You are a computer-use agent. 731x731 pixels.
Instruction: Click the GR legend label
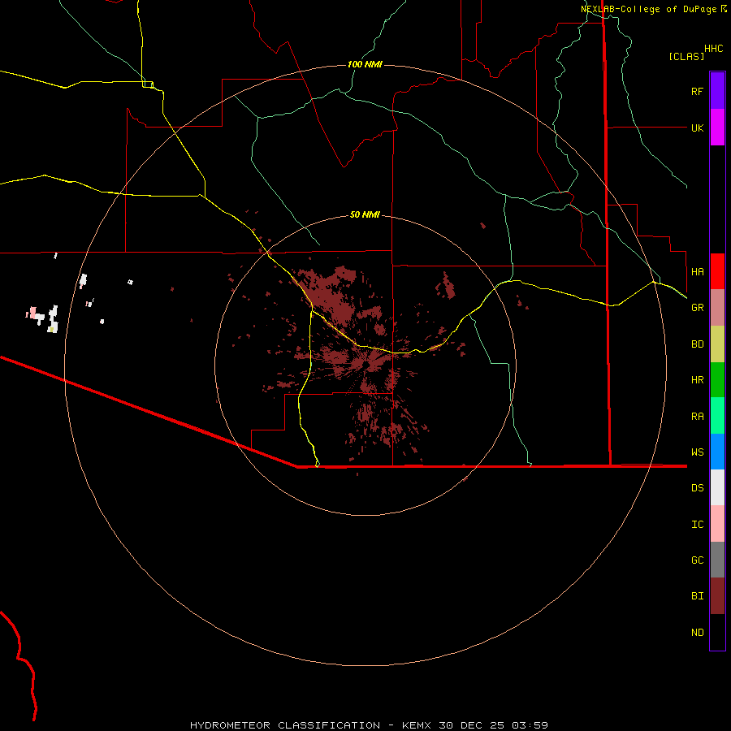point(697,308)
